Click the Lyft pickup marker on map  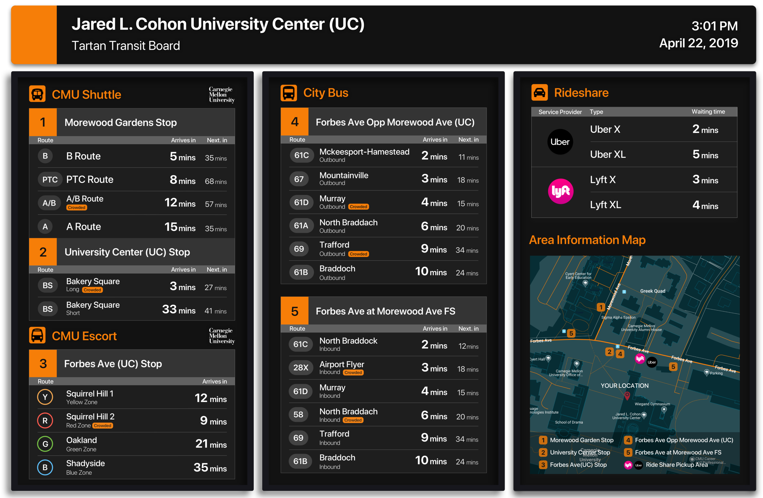(x=640, y=358)
